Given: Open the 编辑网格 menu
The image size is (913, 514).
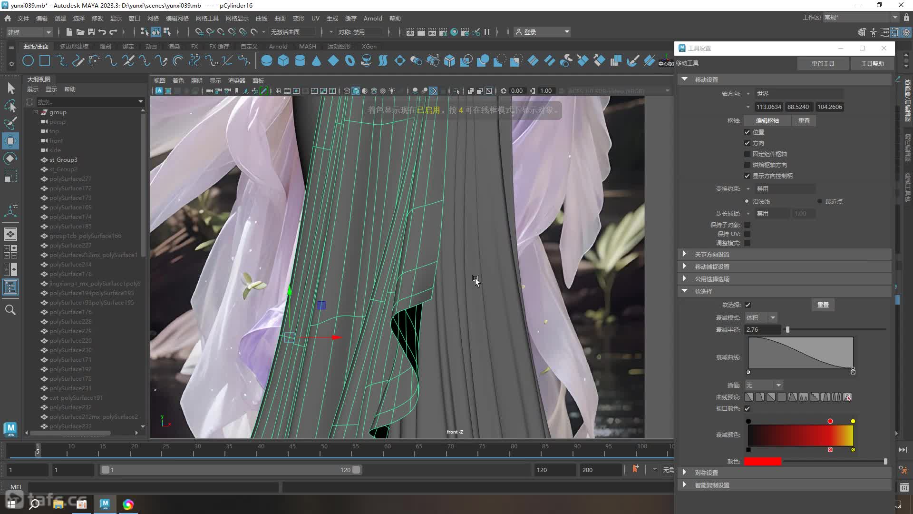Looking at the screenshot, I should coord(177,18).
